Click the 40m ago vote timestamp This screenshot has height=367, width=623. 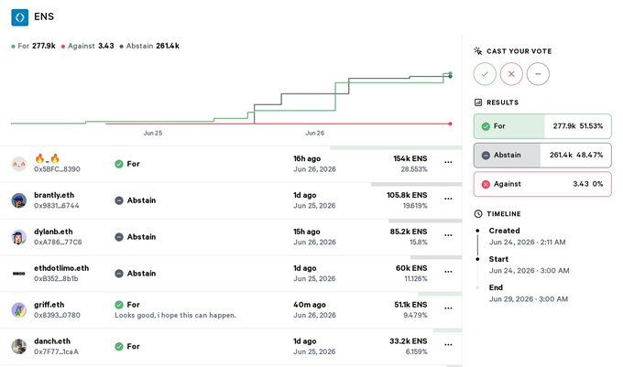[x=310, y=305]
